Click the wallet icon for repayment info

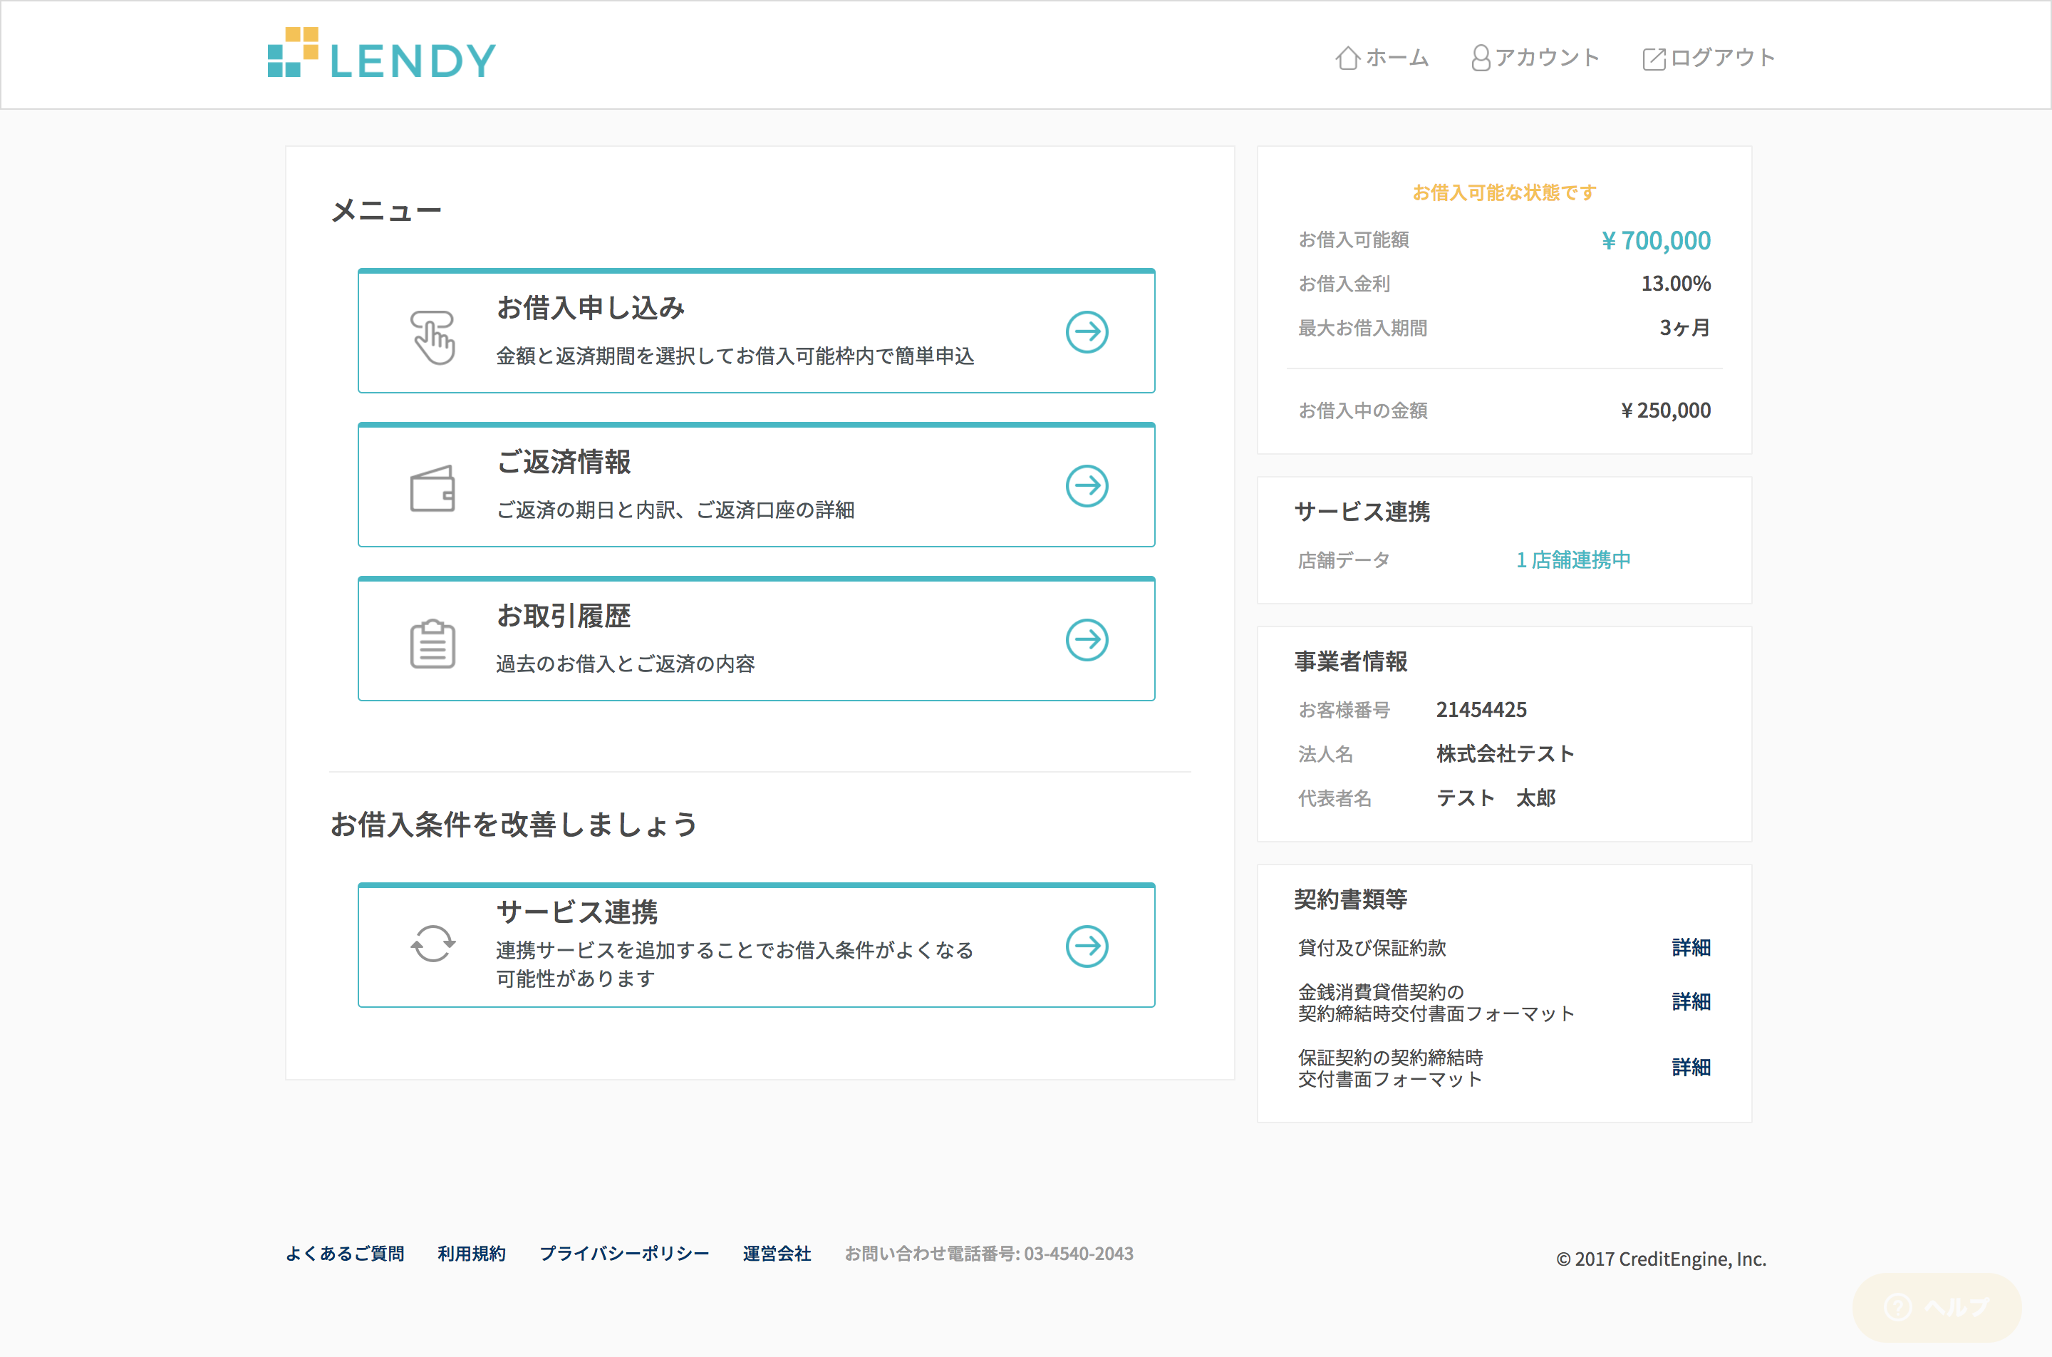pos(432,489)
